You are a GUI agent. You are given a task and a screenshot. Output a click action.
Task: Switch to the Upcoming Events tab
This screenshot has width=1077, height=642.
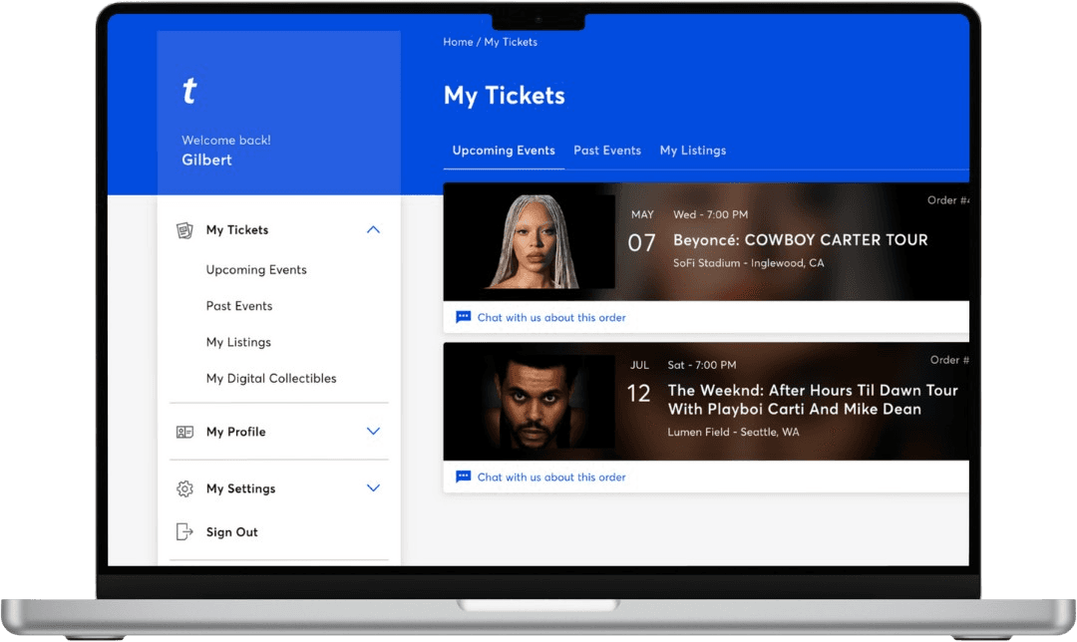[x=504, y=151]
